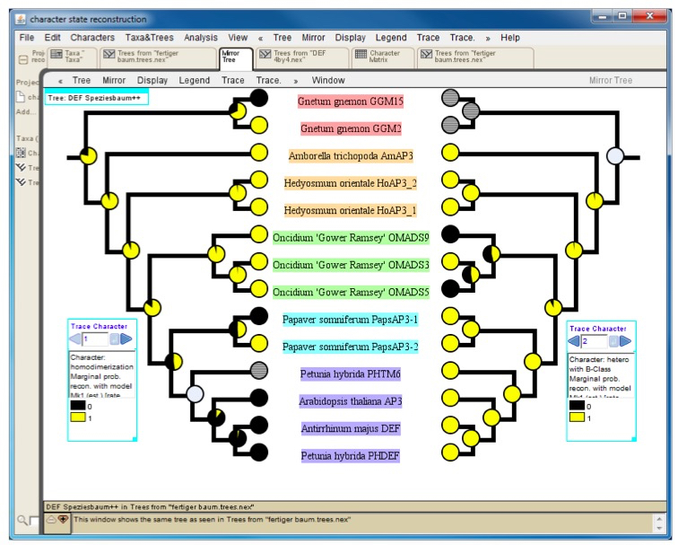Click left tree tip node of Gnetum gnemon GGM15
This screenshot has width=678, height=545.
[258, 97]
